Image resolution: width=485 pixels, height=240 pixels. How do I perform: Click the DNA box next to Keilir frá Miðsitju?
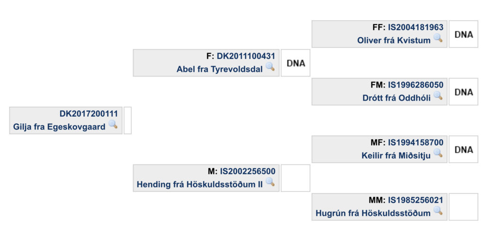click(x=463, y=149)
